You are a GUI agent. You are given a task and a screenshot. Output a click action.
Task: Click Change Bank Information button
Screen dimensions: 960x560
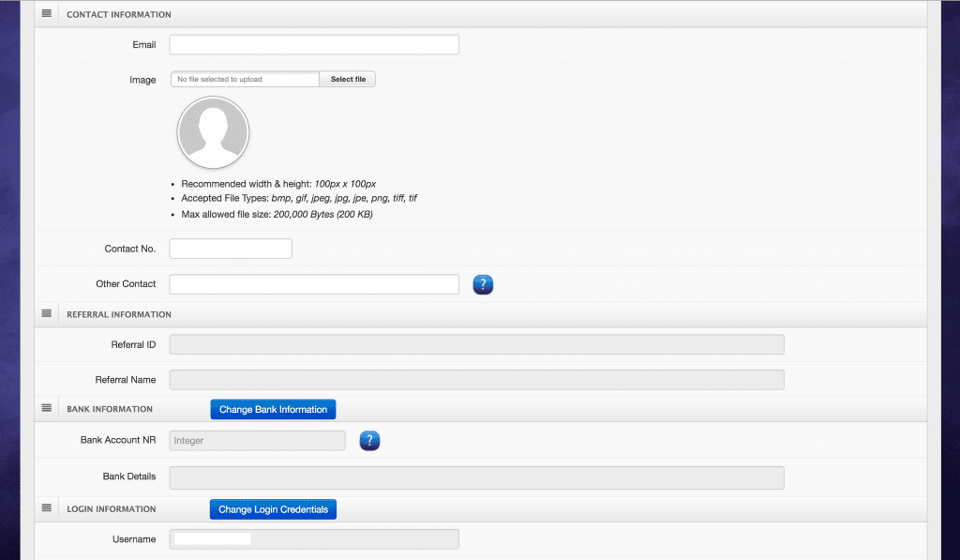click(273, 409)
